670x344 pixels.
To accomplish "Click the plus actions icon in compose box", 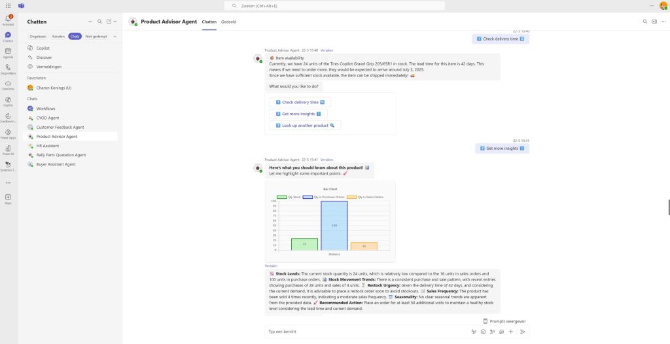I will point(510,332).
